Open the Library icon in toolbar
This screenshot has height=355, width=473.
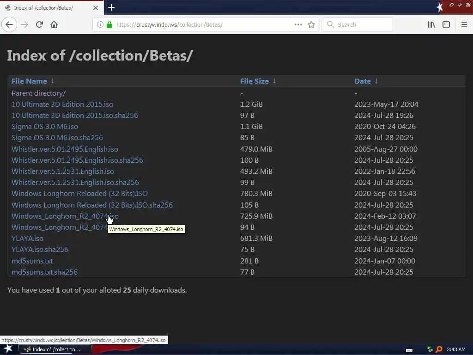pos(431,24)
